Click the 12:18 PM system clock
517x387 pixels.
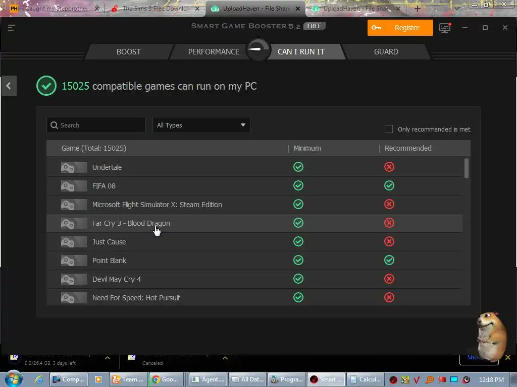point(491,379)
